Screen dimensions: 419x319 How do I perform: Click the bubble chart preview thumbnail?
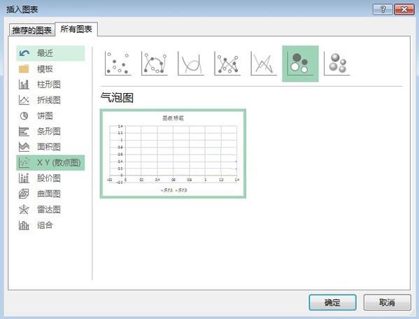click(x=173, y=154)
